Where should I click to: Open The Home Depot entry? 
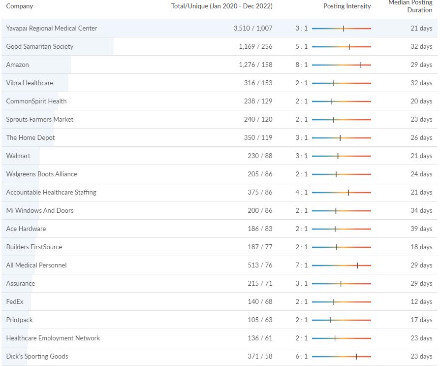pyautogui.click(x=31, y=137)
